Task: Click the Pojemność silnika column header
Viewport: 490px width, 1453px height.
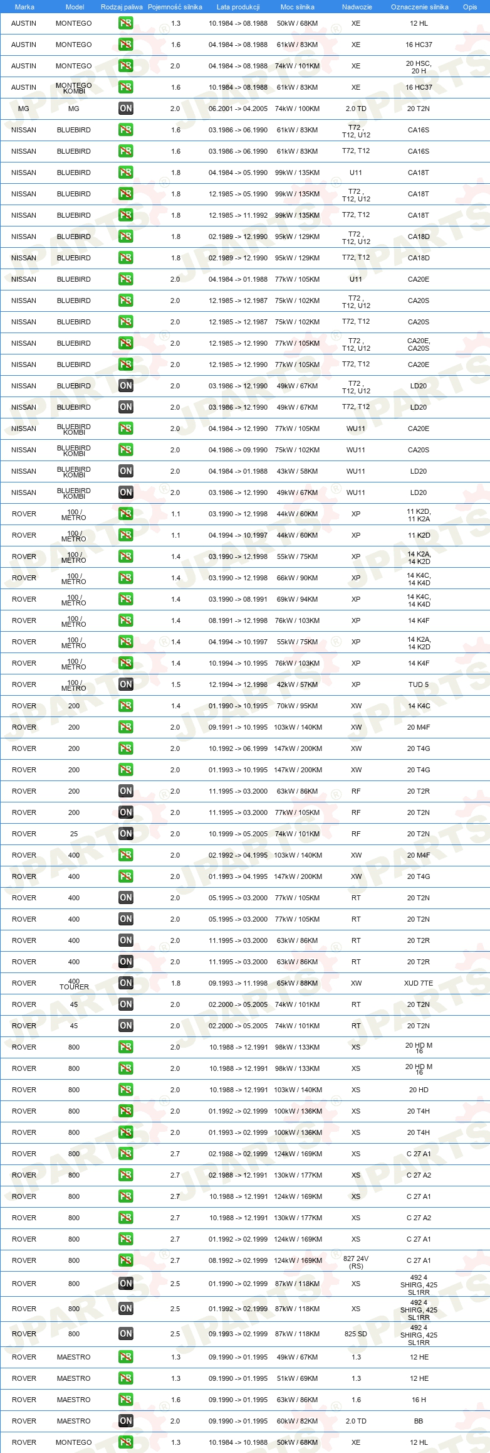Action: pyautogui.click(x=175, y=7)
